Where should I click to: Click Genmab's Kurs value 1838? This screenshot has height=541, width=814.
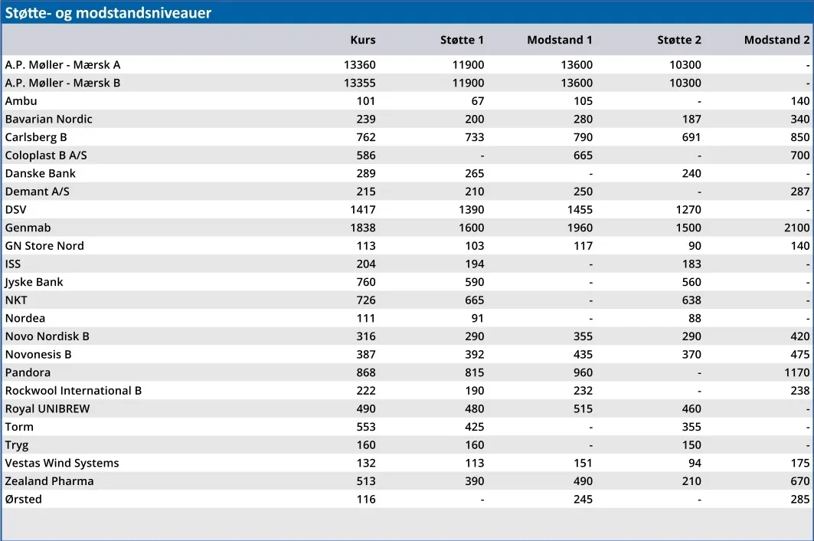tap(359, 228)
